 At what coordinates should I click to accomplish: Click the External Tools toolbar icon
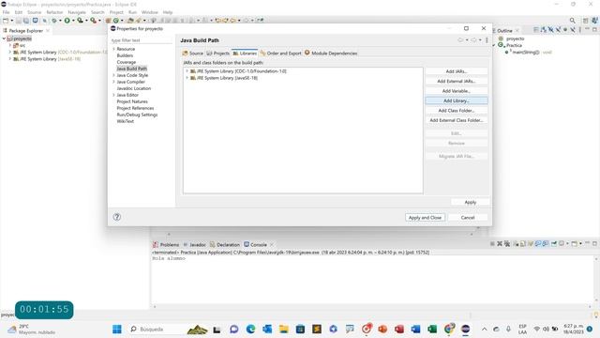[x=93, y=21]
